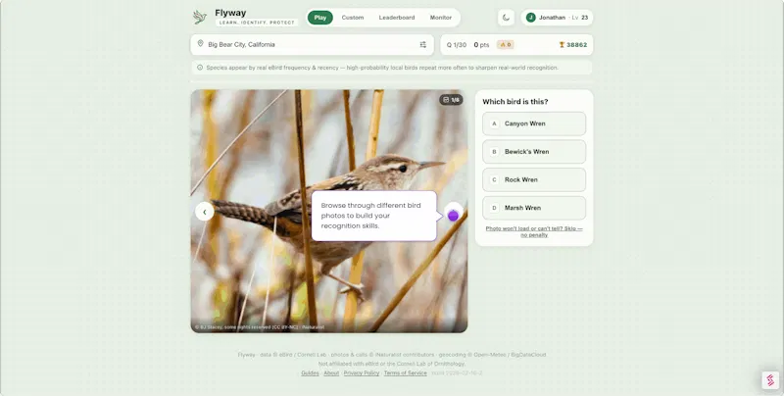Viewport: 784px width, 396px height.
Task: Click the photo credit BJ Stacey caption
Action: point(260,327)
